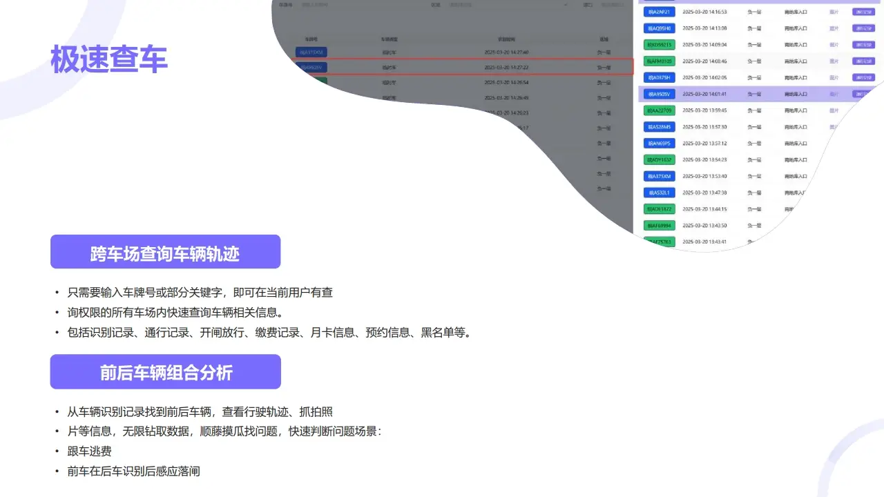The height and width of the screenshot is (497, 884).
Task: Select green plate badge 皖AA22709
Action: click(x=659, y=110)
